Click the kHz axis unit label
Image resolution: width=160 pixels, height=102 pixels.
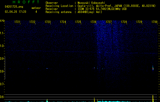coord(2,21)
